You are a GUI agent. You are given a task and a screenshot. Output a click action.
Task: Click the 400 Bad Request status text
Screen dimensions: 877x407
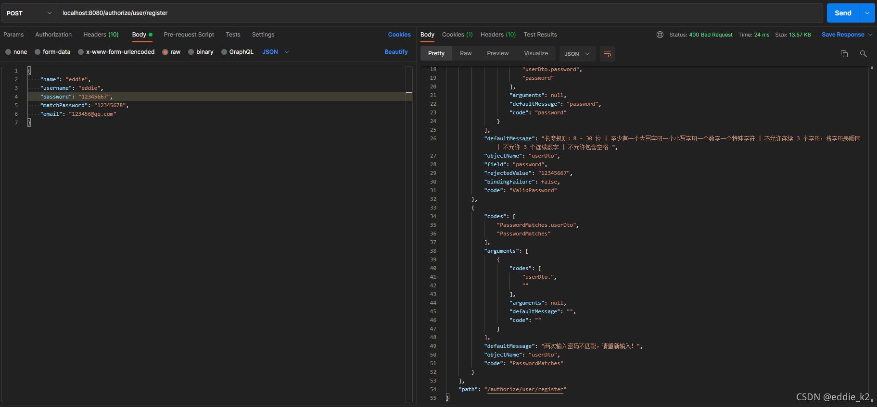pyautogui.click(x=711, y=35)
